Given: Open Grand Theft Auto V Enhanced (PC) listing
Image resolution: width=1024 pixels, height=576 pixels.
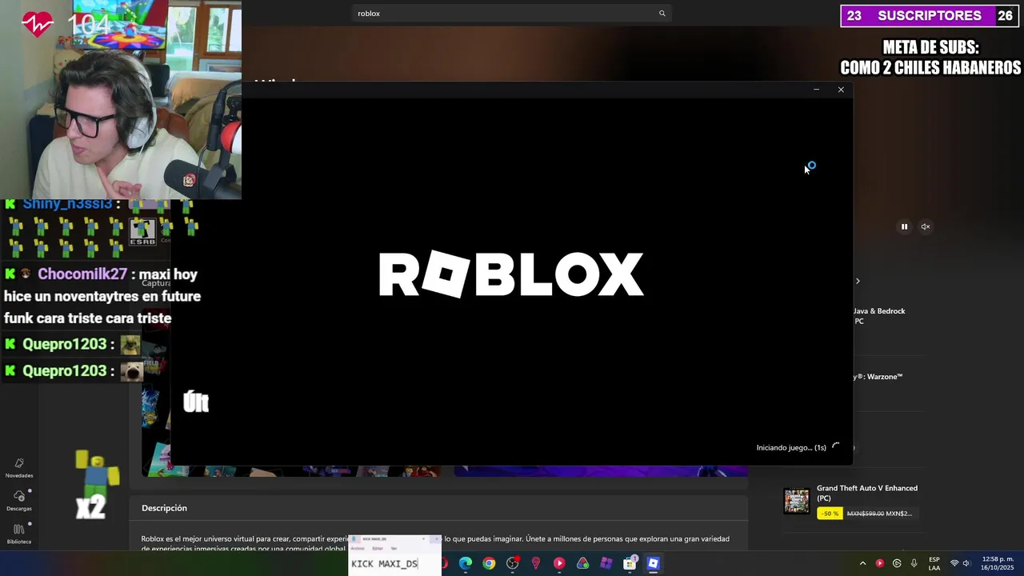Looking at the screenshot, I should coord(866,493).
